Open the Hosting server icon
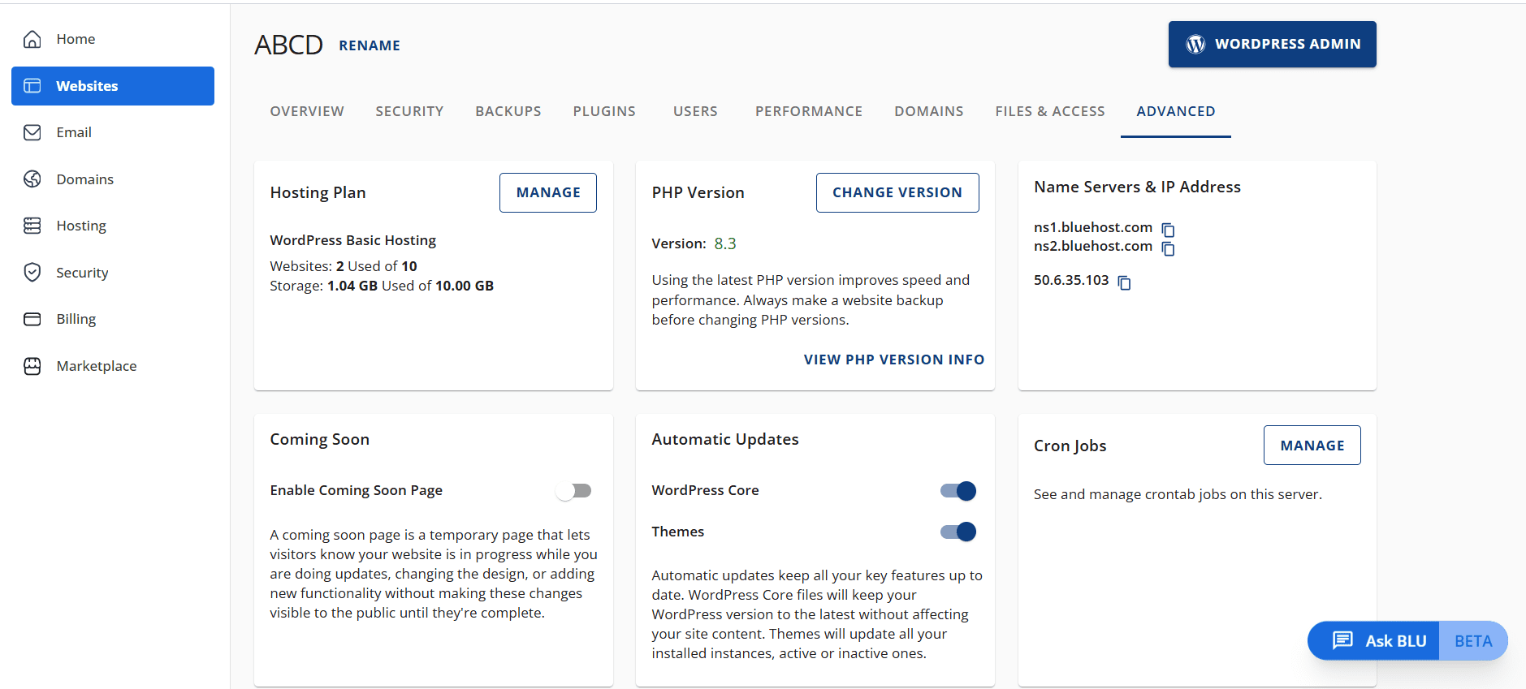Viewport: 1526px width, 689px height. pyautogui.click(x=32, y=226)
